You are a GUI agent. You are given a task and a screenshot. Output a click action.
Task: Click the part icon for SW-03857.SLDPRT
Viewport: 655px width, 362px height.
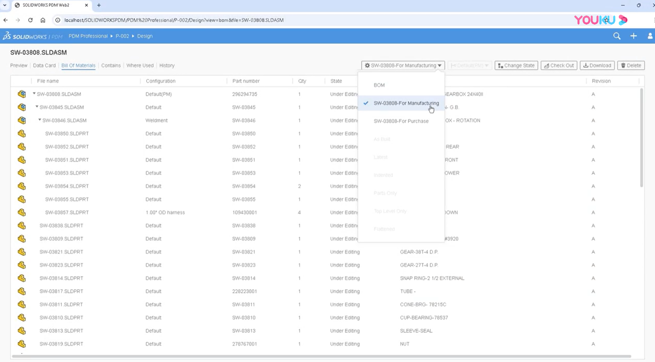pyautogui.click(x=22, y=212)
